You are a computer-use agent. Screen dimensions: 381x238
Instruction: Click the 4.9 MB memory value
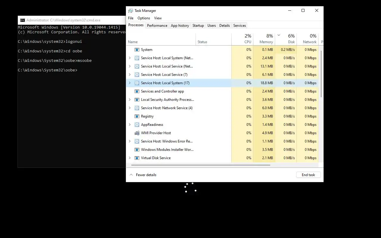pos(268,133)
